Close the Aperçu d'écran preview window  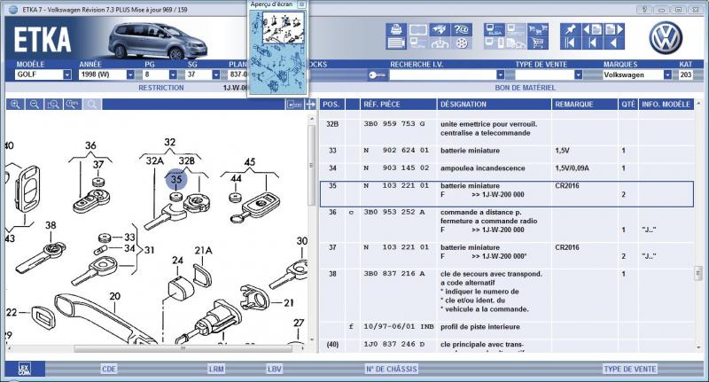(301, 4)
